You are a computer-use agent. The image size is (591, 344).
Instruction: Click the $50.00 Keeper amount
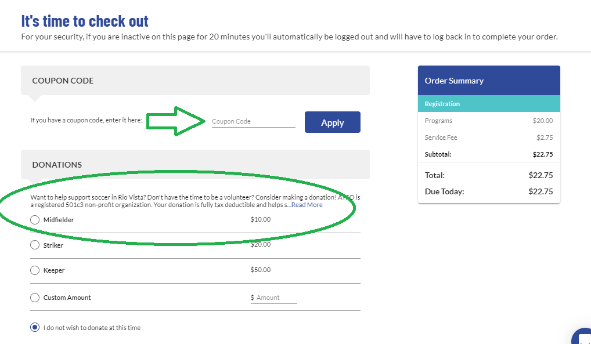[x=261, y=270]
